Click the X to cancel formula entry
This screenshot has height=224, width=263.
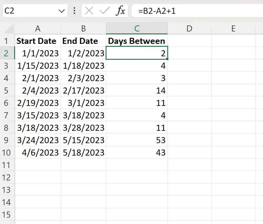90,10
